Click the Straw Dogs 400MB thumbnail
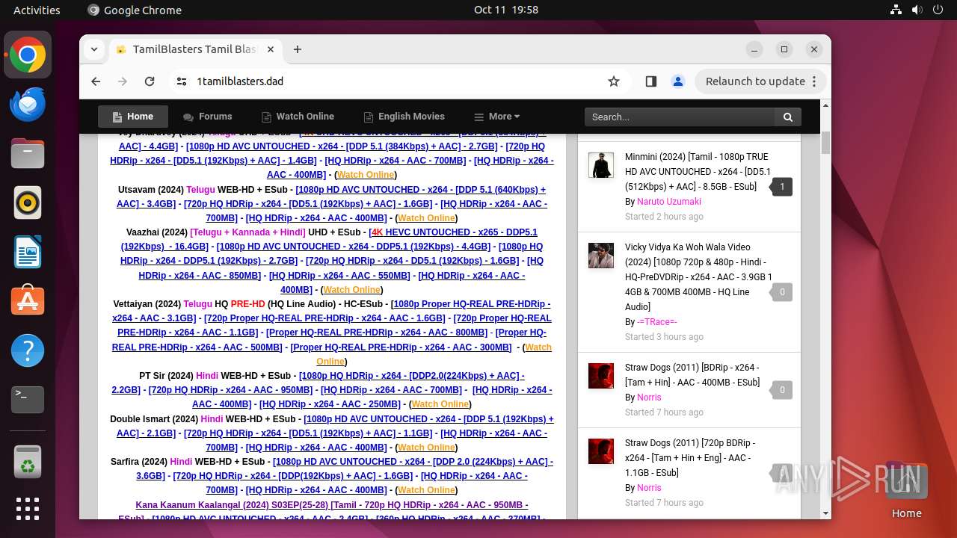This screenshot has height=538, width=957. (x=600, y=376)
